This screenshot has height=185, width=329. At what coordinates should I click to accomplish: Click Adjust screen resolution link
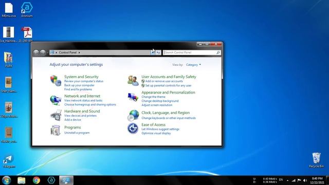[x=157, y=105]
